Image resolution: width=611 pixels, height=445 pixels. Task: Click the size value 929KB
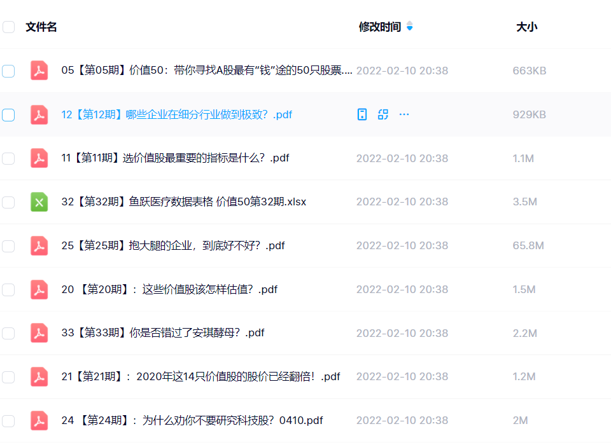click(x=529, y=115)
